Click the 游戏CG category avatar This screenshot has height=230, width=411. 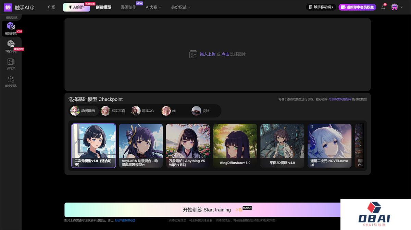[136, 111]
